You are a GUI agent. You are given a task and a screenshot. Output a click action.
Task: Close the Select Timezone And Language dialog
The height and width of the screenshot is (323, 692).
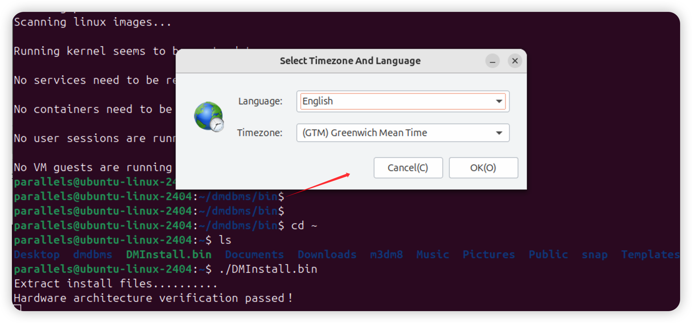pos(515,61)
